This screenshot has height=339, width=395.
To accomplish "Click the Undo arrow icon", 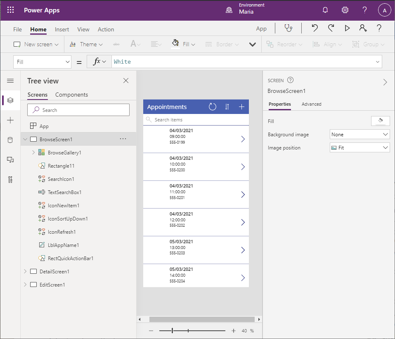I will click(315, 28).
